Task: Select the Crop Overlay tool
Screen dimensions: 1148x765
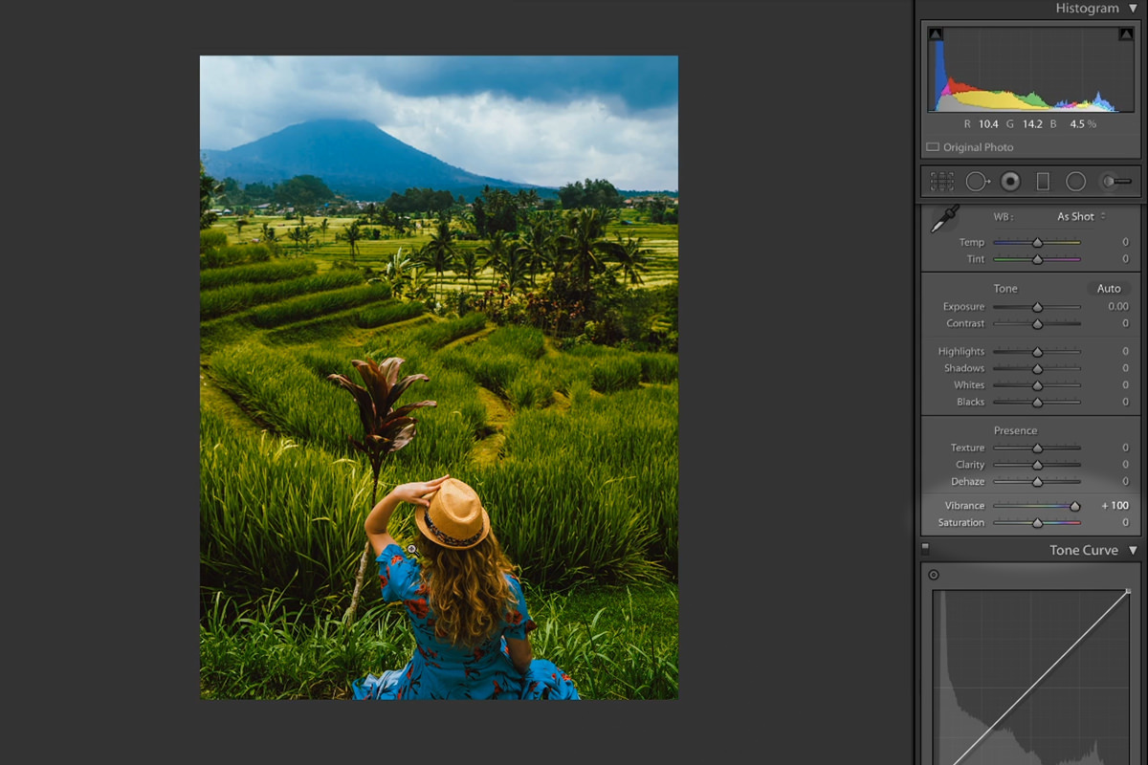Action: click(x=942, y=182)
